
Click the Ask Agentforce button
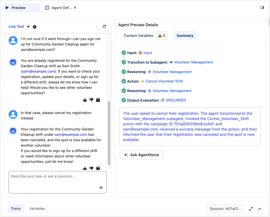[141, 155]
